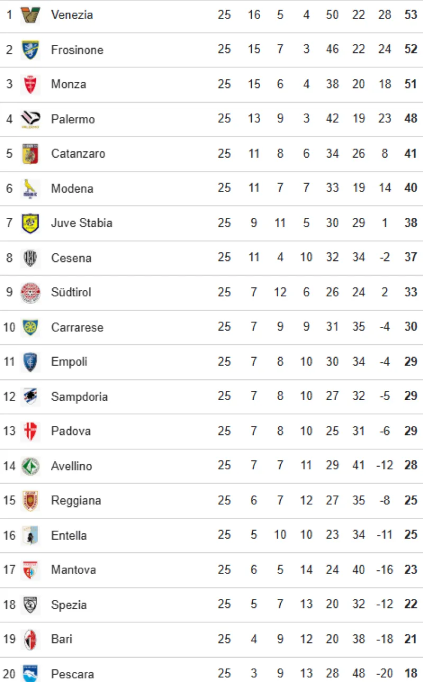Click the Südtirol club badge
Image resolution: width=423 pixels, height=682 pixels.
(x=30, y=292)
